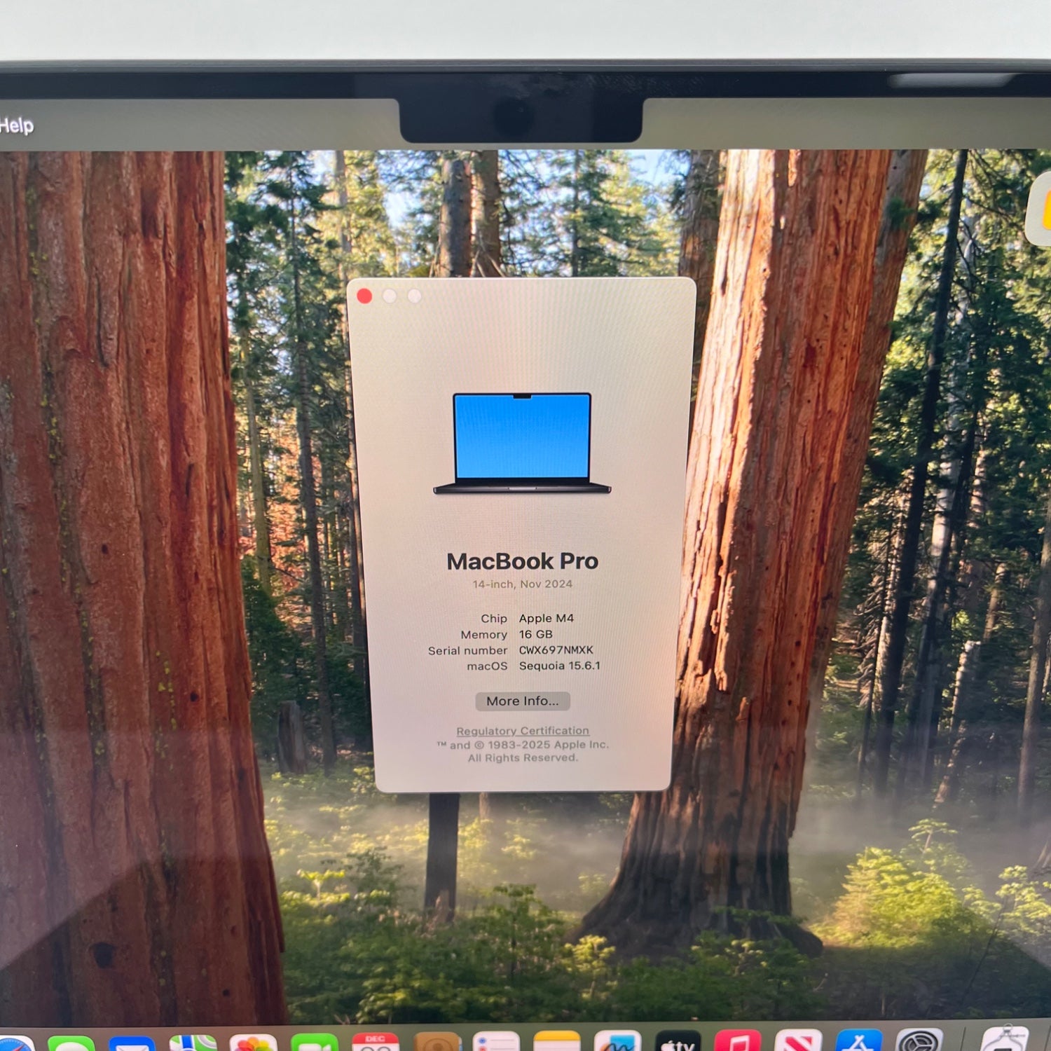Close the About This Mac window
This screenshot has width=1051, height=1051.
coord(364,296)
